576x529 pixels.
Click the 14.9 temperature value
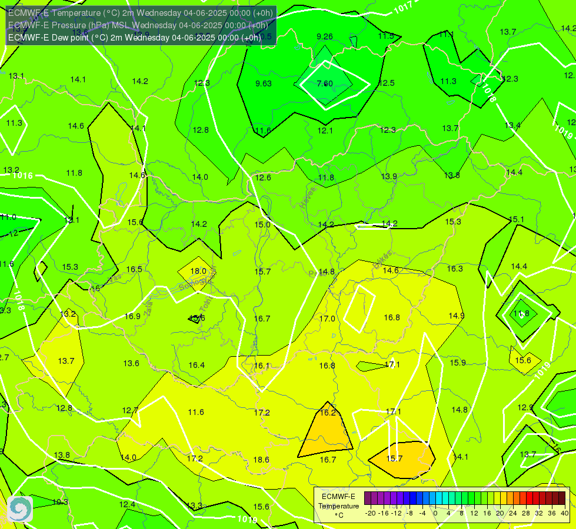pos(456,316)
